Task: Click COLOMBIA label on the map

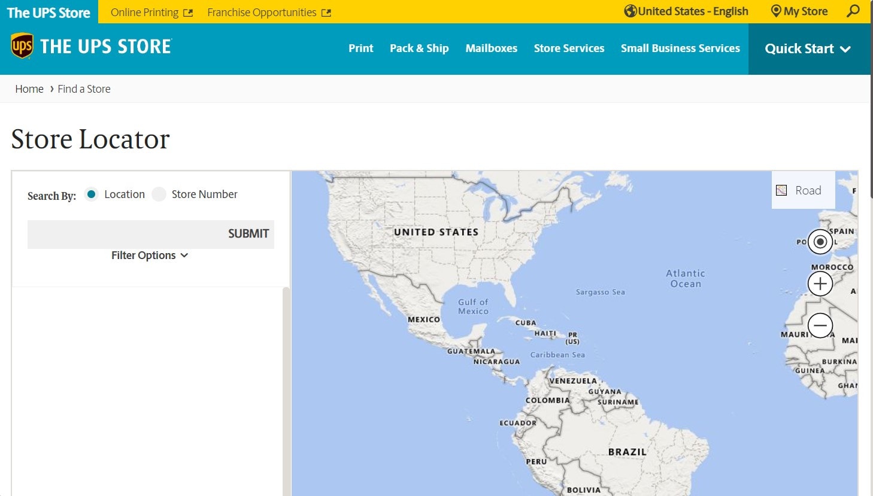Action: click(x=547, y=400)
